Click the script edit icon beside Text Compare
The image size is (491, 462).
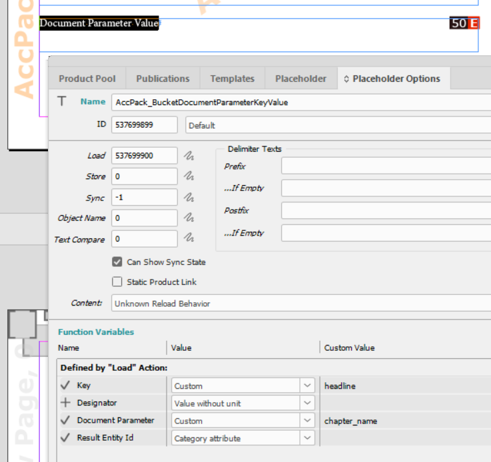click(189, 238)
